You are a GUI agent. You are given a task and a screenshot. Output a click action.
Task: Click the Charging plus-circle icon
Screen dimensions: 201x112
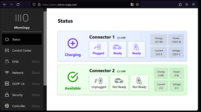tap(73, 43)
